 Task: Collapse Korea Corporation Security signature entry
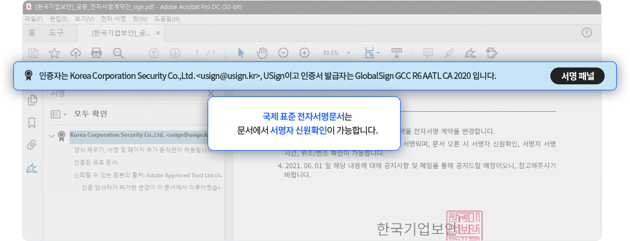(x=51, y=136)
